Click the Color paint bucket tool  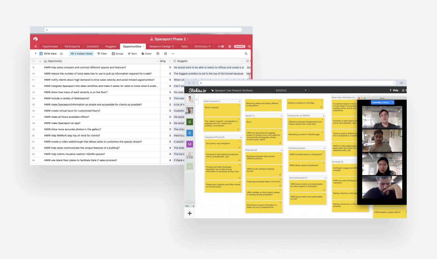[x=147, y=54]
